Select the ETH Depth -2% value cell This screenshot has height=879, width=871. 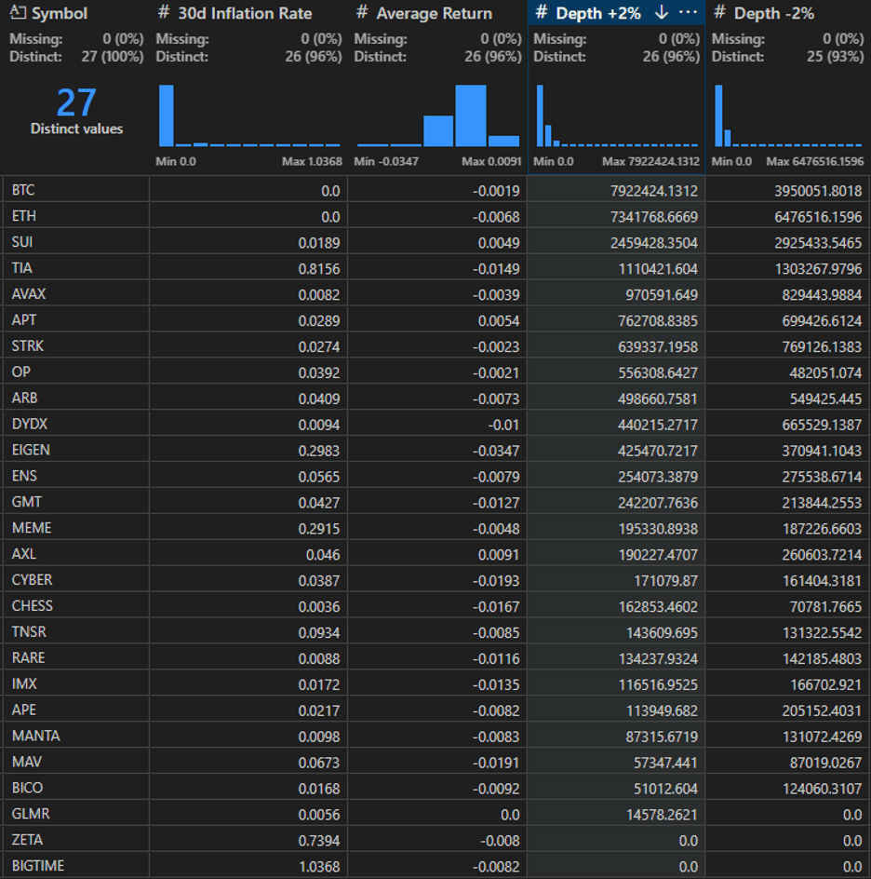coord(787,216)
